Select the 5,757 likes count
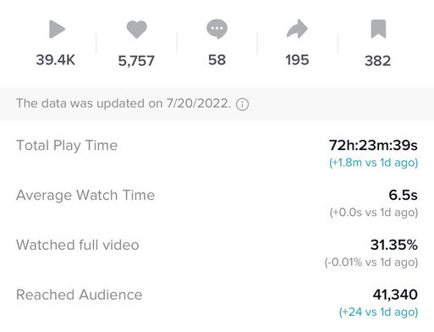 pos(136,61)
